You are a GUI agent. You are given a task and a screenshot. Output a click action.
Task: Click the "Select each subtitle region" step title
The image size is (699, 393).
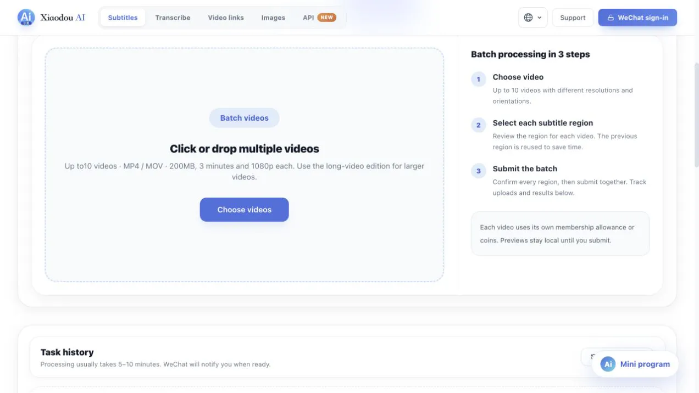pyautogui.click(x=543, y=123)
